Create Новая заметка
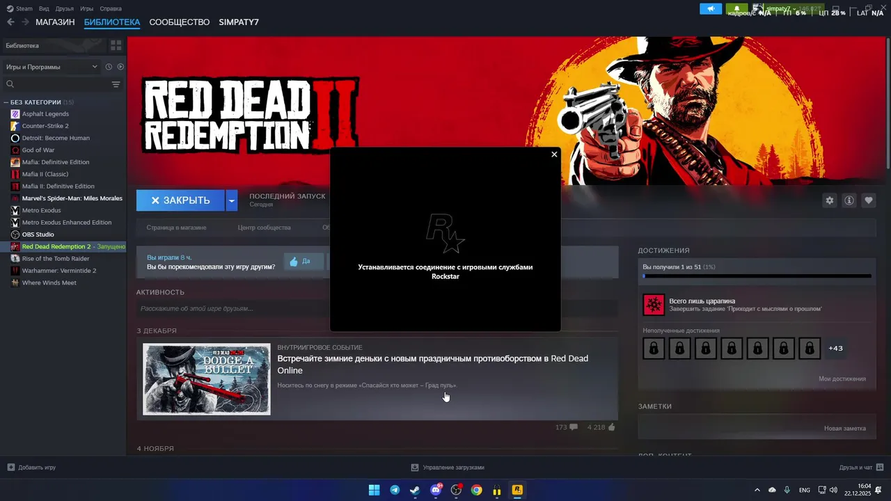Image resolution: width=891 pixels, height=501 pixels. pos(845,428)
